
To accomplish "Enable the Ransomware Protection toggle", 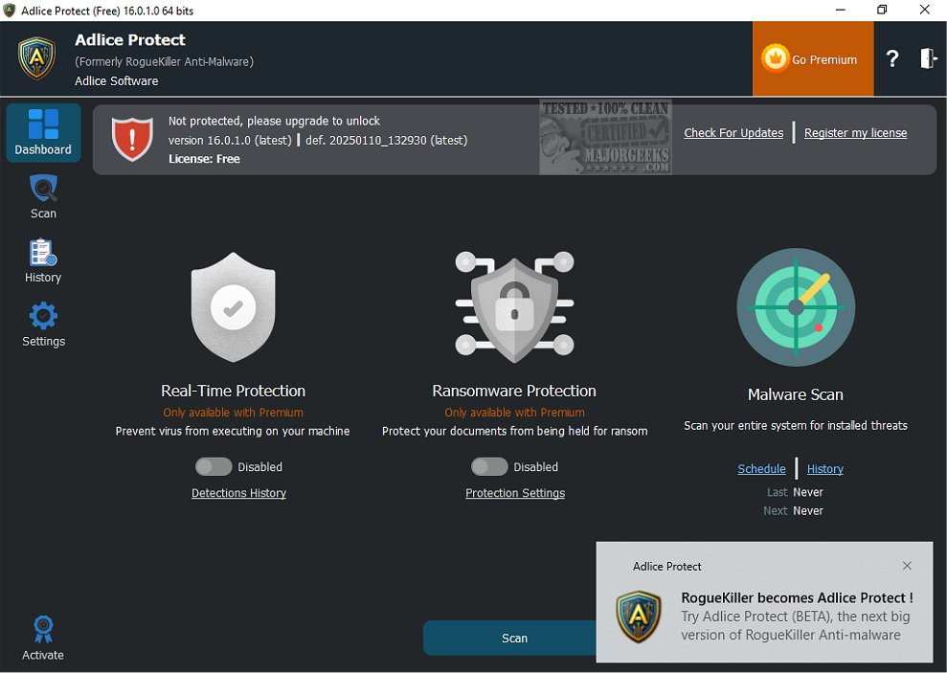I will point(489,467).
